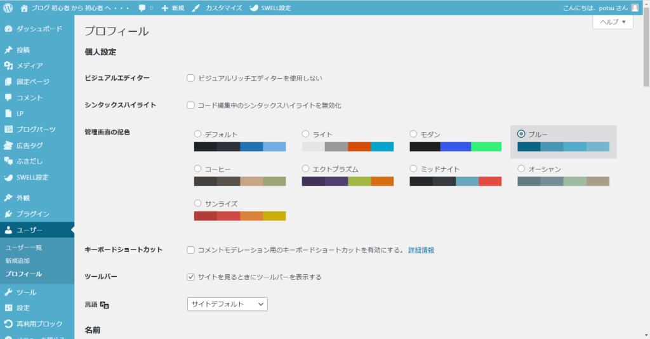This screenshot has width=650, height=339.
Task: Expand the ヘルプ help panel
Action: 613,22
